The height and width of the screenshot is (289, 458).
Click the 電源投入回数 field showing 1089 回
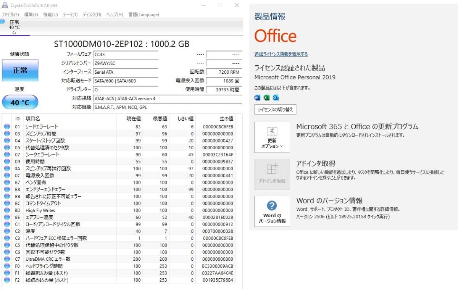[x=224, y=81]
